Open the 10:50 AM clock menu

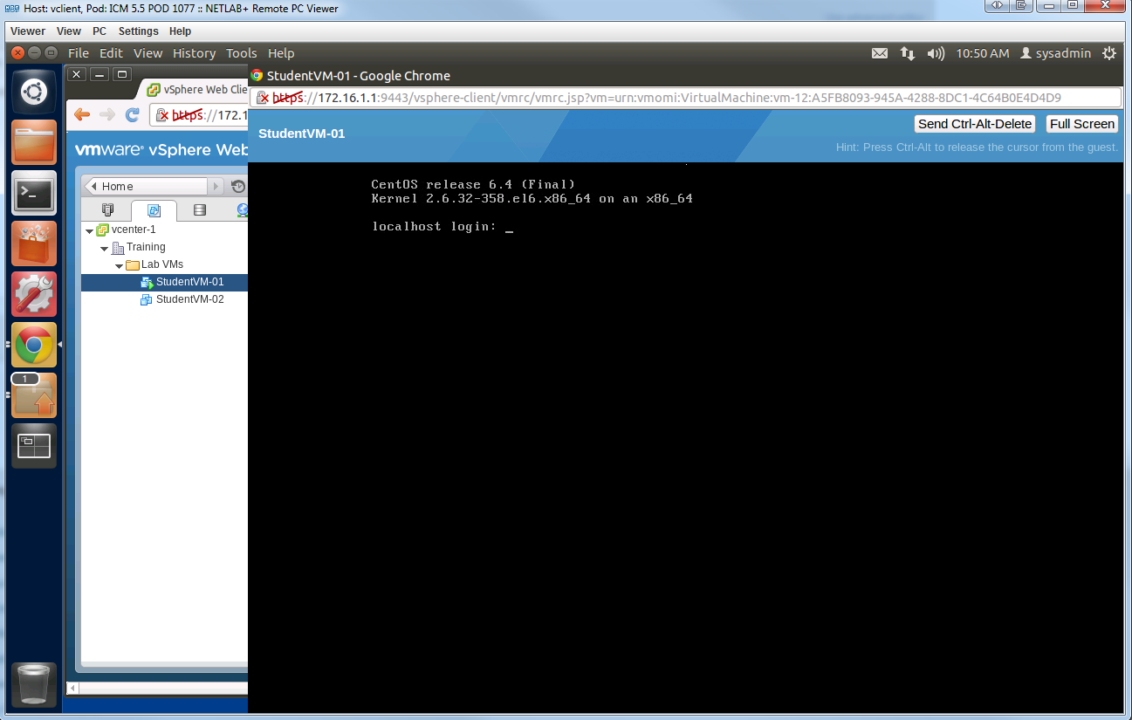tap(983, 53)
